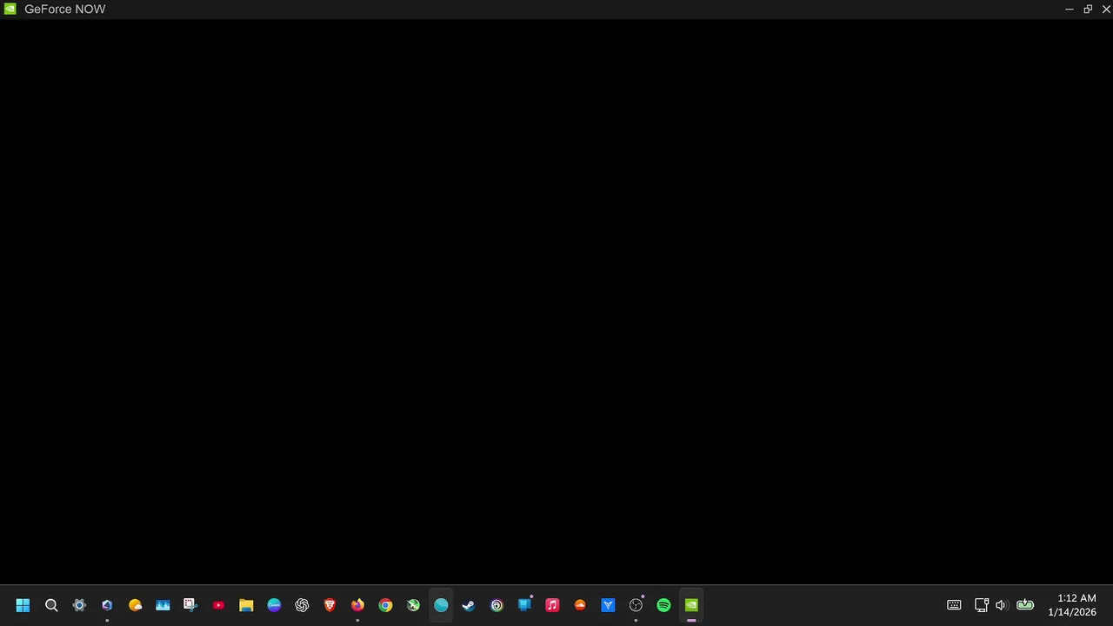The width and height of the screenshot is (1113, 626).
Task: Launch Snipping Tool from taskbar
Action: (190, 605)
